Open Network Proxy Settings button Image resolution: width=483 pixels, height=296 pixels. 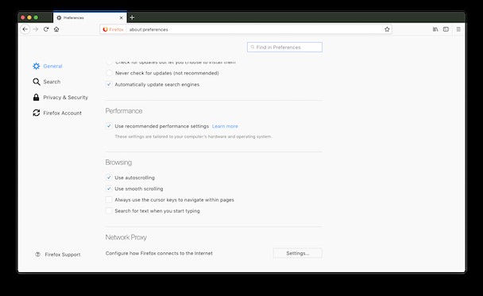298,253
